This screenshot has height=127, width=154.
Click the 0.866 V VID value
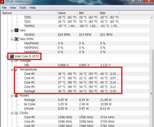click(x=63, y=65)
